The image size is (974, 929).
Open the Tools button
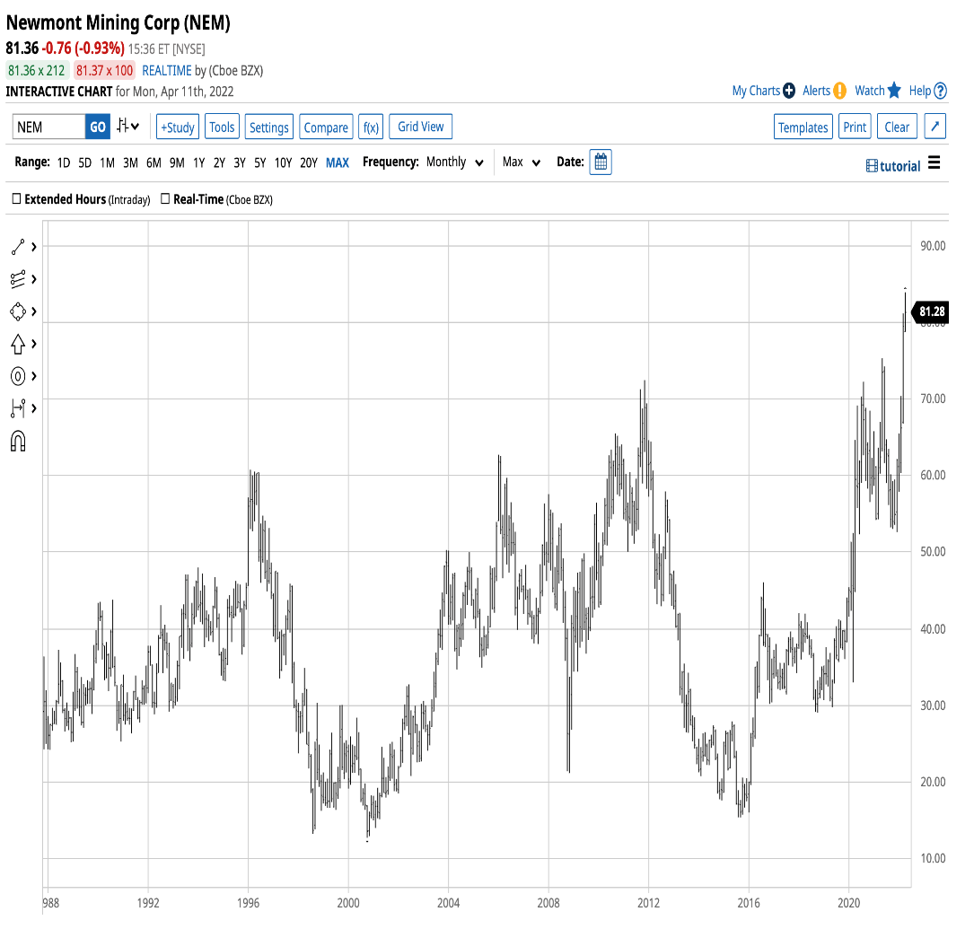(222, 127)
